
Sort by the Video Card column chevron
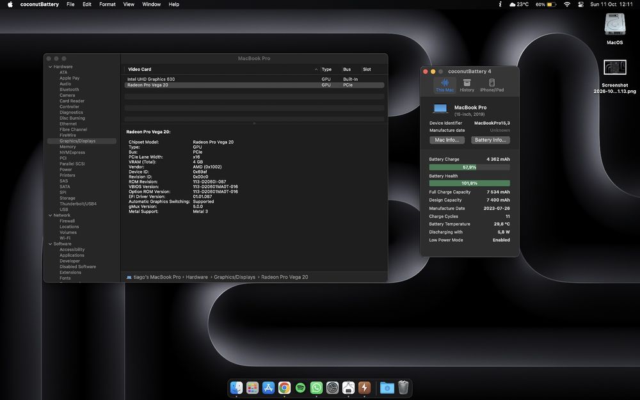pyautogui.click(x=316, y=69)
